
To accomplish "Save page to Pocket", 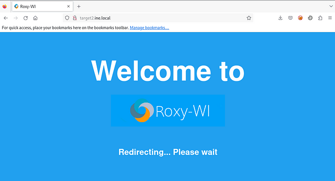I will (290, 18).
